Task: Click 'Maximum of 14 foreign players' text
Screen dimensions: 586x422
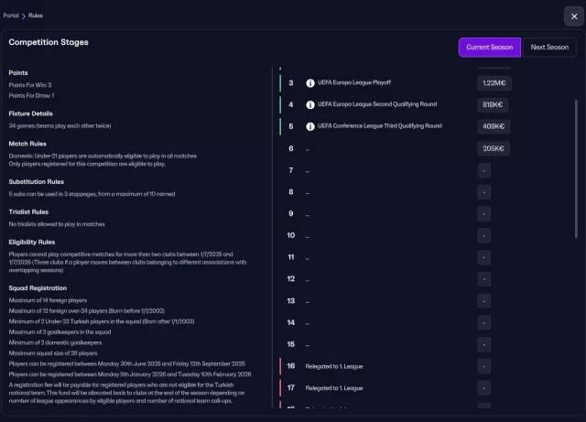Action: (48, 300)
